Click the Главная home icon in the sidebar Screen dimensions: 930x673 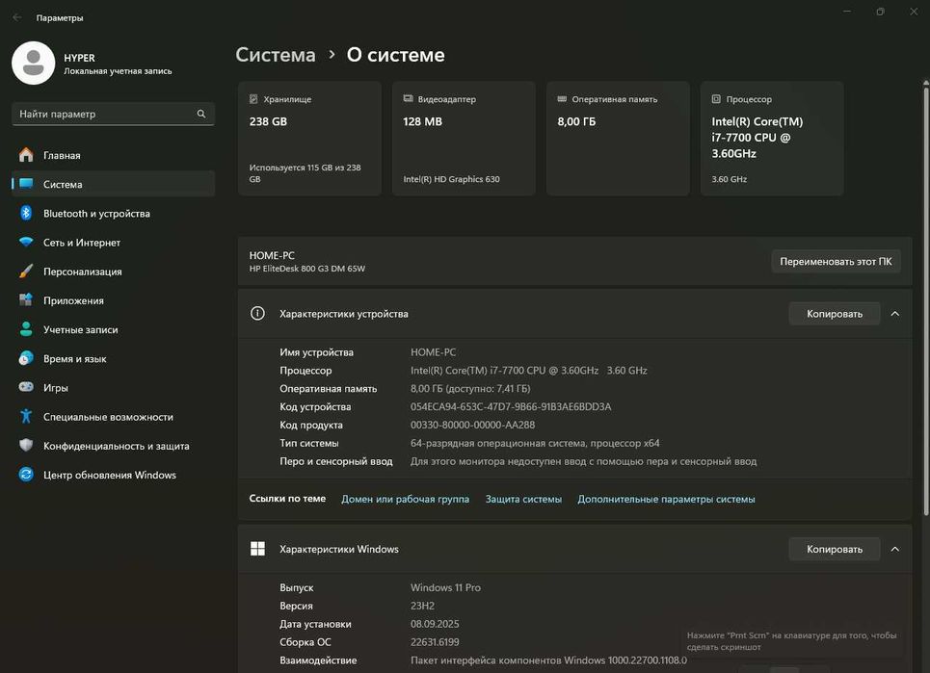[26, 155]
